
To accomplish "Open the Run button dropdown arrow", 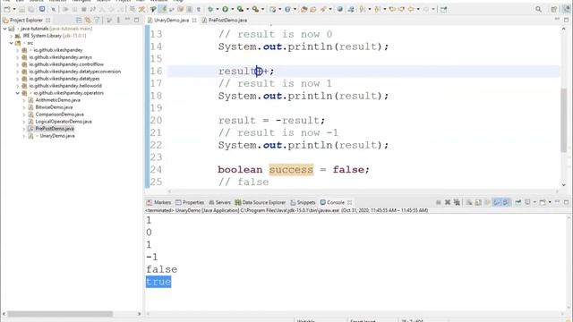I will coord(233,9).
